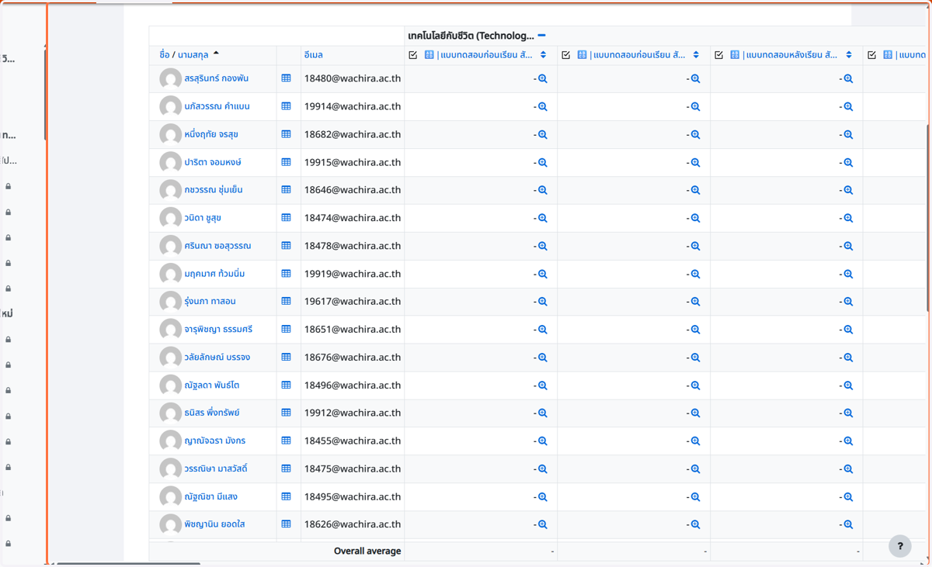The width and height of the screenshot is (932, 567).
Task: Collapse the เทคโนโลยีกับชีวิต category with minus icon
Action: tap(541, 36)
